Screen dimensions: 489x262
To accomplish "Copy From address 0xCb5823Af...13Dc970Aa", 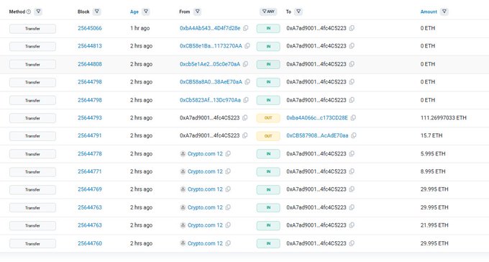I will tap(246, 100).
